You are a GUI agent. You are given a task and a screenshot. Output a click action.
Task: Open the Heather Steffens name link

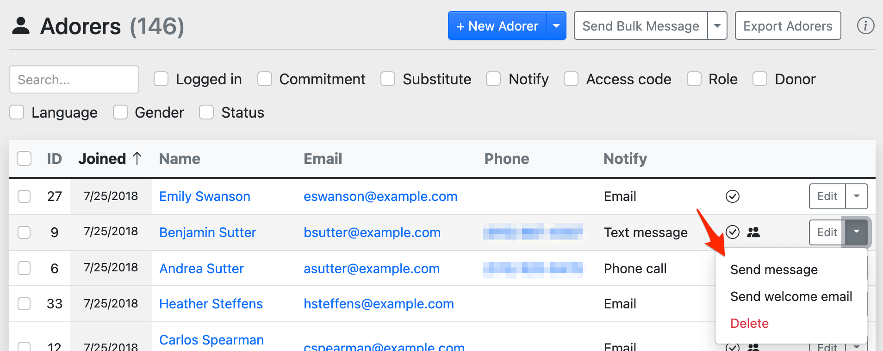click(211, 304)
